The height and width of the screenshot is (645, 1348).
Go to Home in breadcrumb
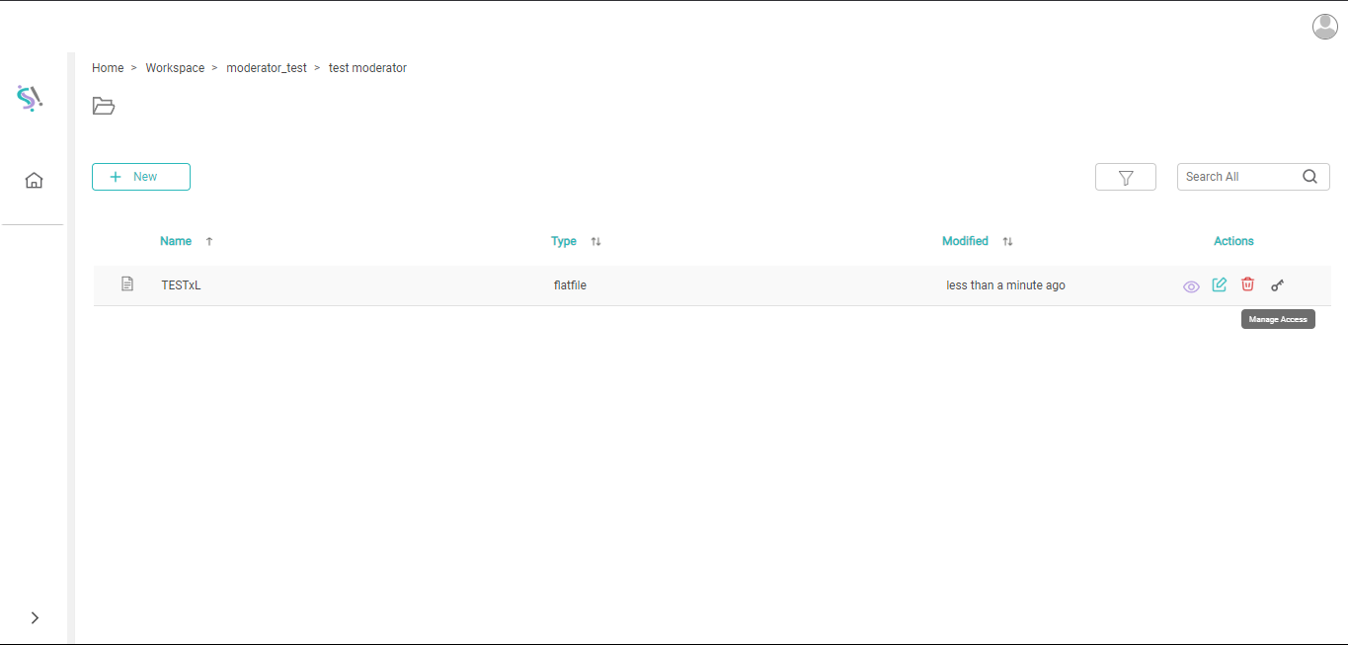coord(108,68)
